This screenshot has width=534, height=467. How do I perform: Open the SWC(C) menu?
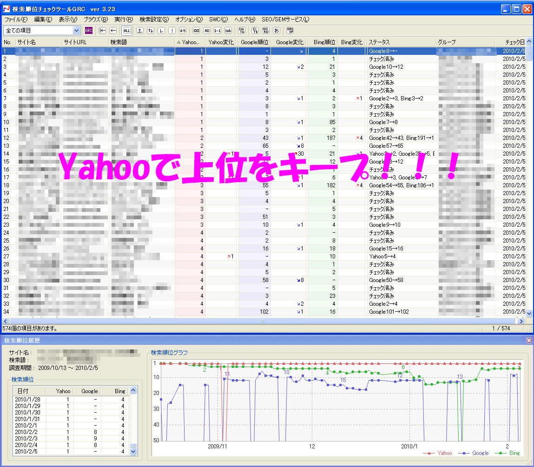218,20
